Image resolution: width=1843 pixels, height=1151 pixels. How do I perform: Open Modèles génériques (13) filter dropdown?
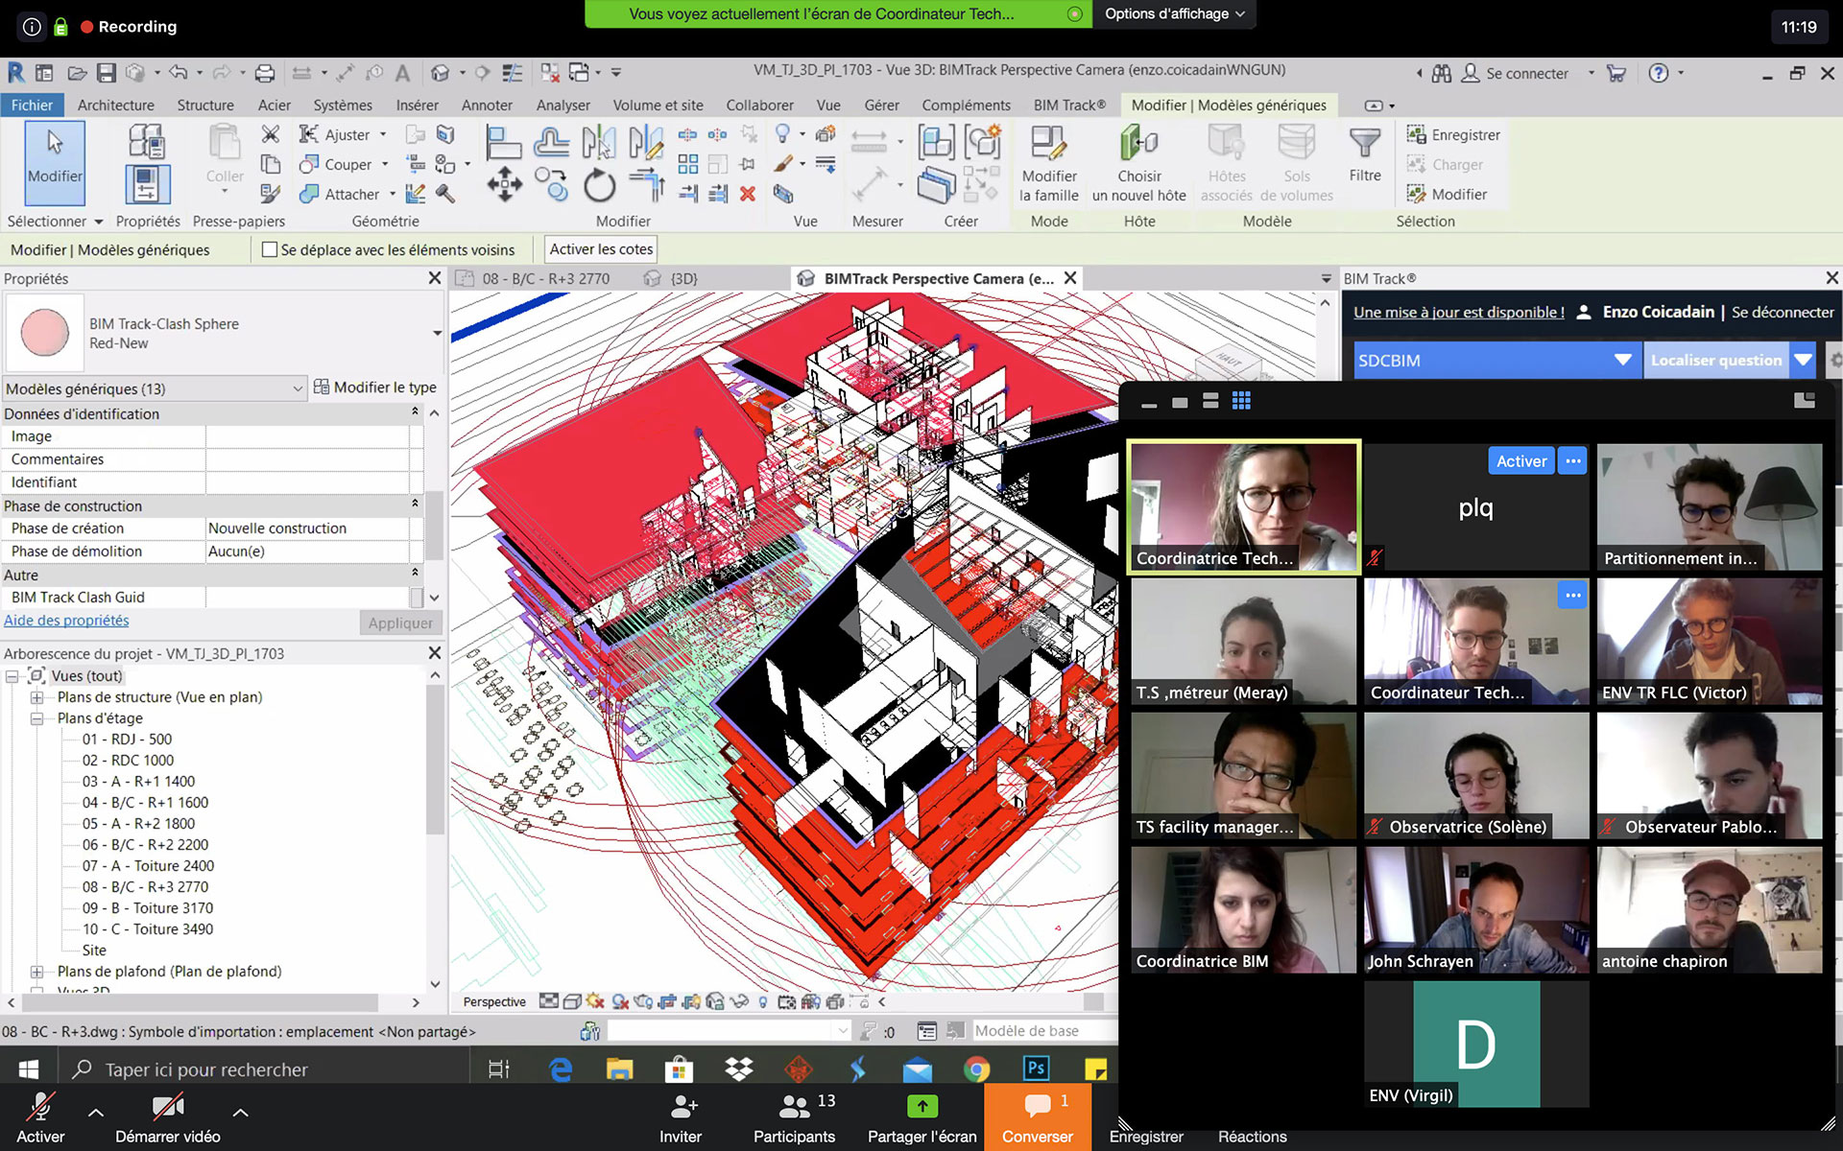click(x=154, y=388)
